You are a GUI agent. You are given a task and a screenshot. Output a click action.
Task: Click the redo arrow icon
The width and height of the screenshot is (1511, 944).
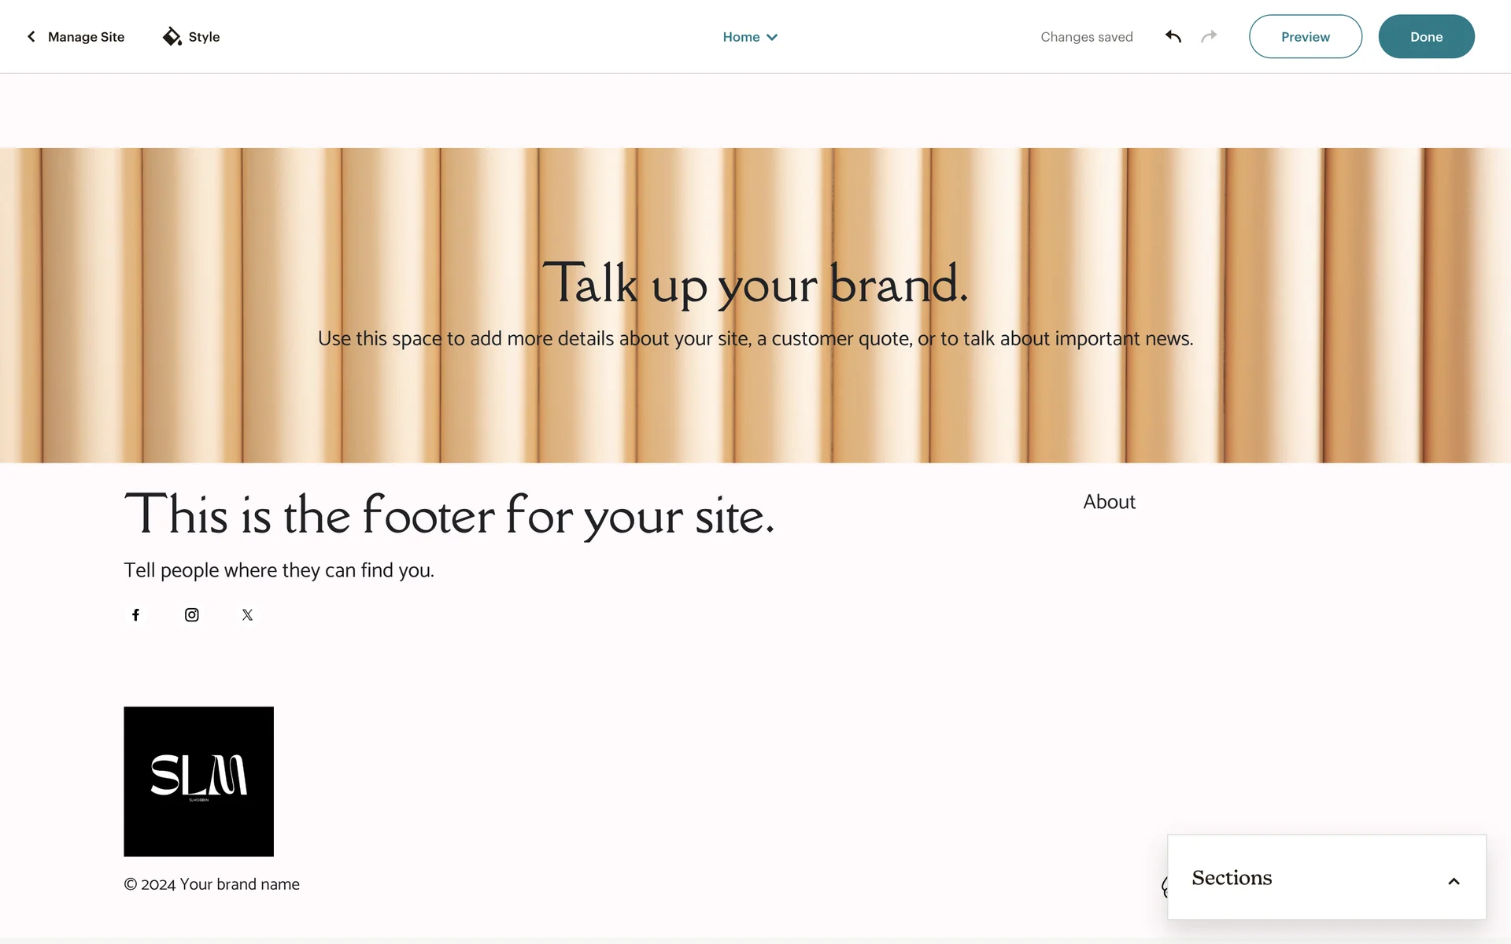tap(1209, 37)
